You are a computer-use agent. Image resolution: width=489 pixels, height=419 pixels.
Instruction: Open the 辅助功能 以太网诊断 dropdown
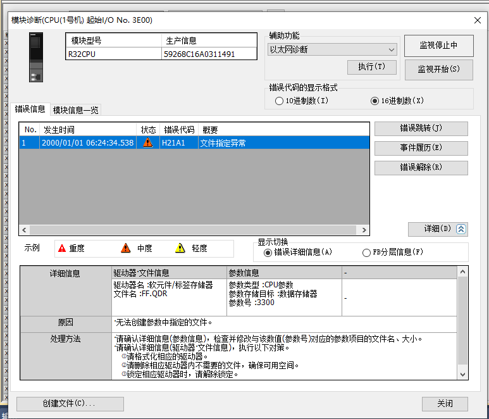click(x=332, y=49)
